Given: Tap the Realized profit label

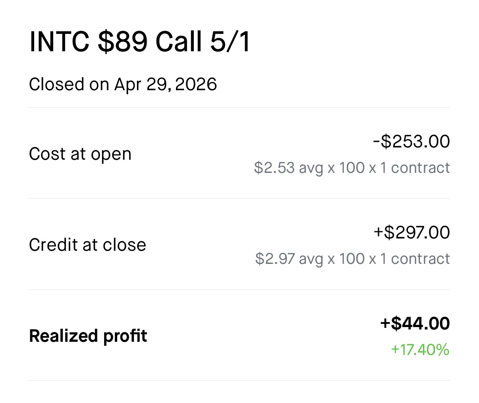Looking at the screenshot, I should [x=88, y=336].
